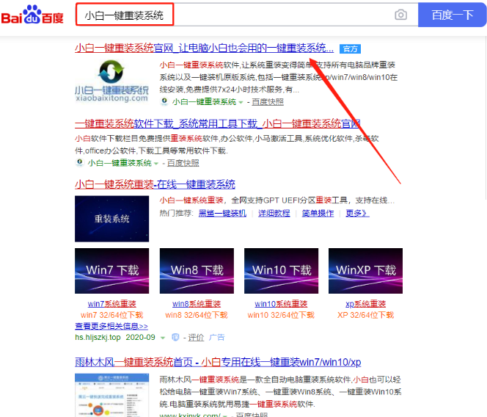Open win10系统重装 link
This screenshot has width=487, height=417.
(281, 304)
